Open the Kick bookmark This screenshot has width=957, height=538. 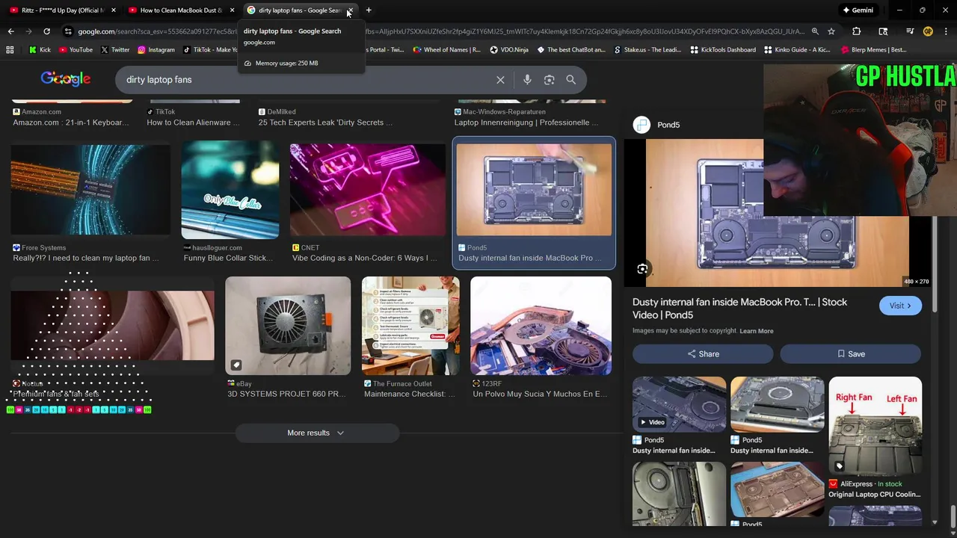(40, 50)
